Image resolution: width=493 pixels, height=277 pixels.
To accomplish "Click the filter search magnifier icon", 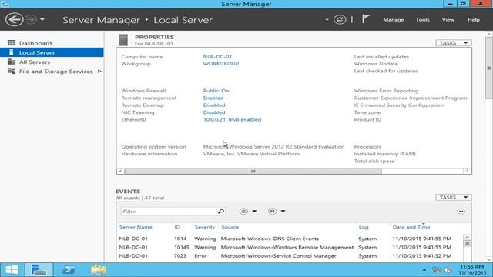I will (x=221, y=212).
